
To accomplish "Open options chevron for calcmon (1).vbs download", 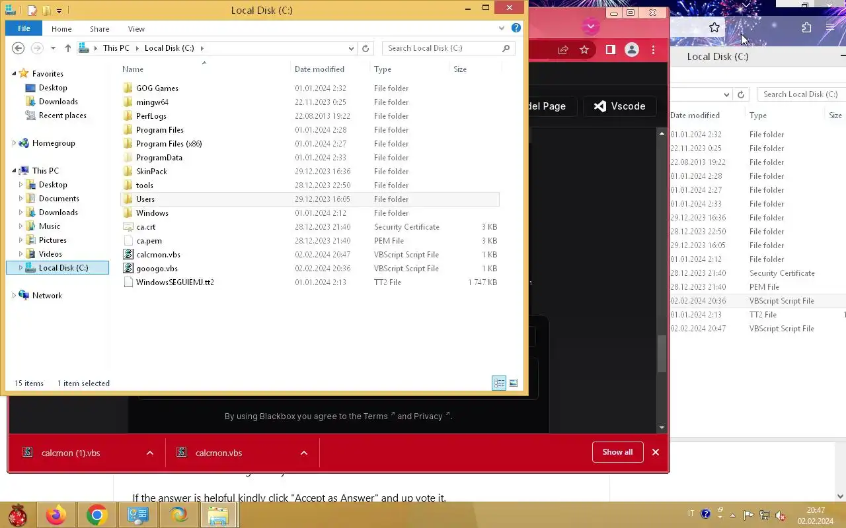I will (150, 453).
